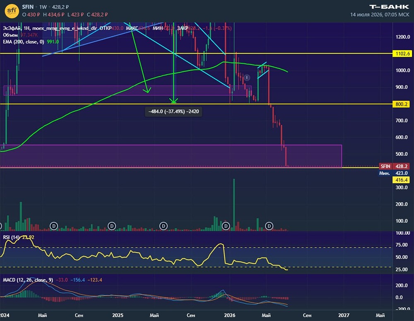Click the 2026 label on time axis
Screen dimensions: 414x321
(229, 315)
